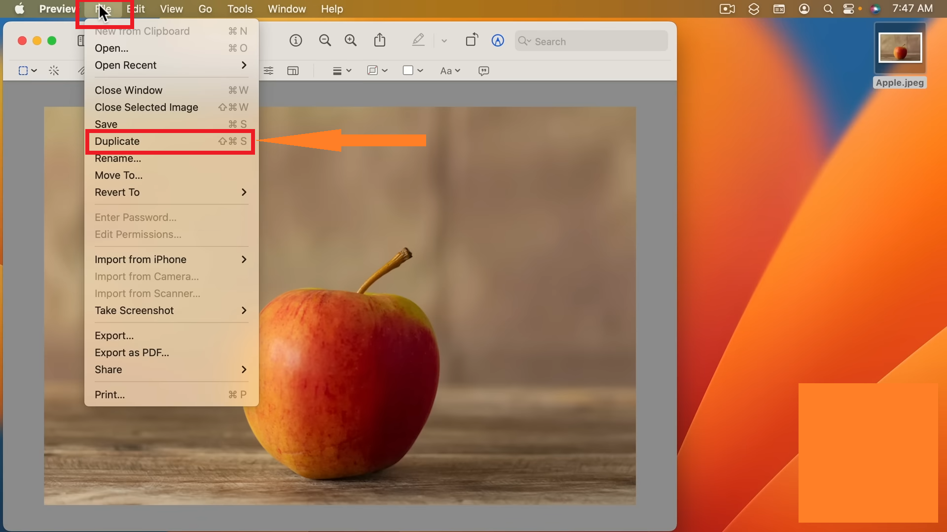This screenshot has height=532, width=947.
Task: Open the Adjust Color sliders panel
Action: click(x=268, y=70)
